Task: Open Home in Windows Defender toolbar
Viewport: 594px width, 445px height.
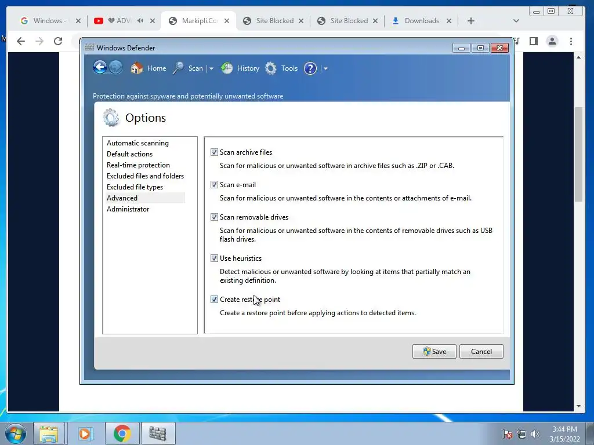Action: 148,68
